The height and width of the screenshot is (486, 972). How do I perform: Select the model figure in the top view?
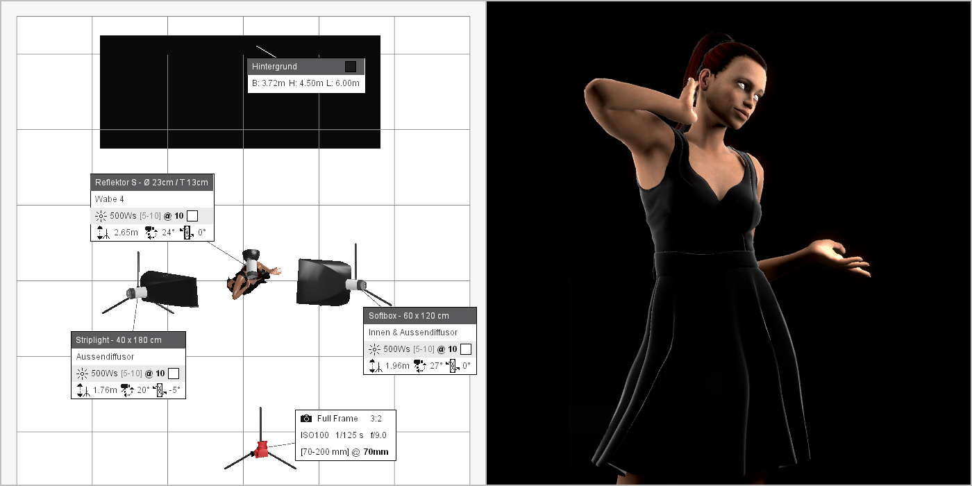tap(250, 276)
